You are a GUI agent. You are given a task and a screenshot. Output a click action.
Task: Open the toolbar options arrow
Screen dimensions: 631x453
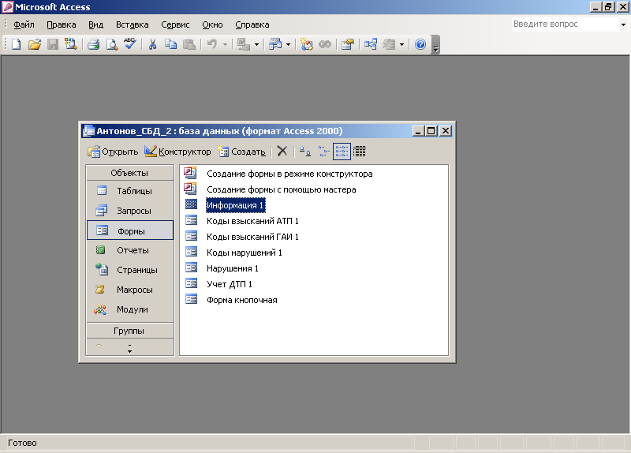click(435, 44)
